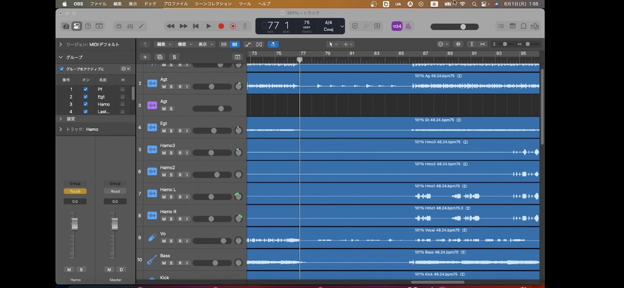The width and height of the screenshot is (624, 288).
Task: Show Smart Controls dial icon
Action: [x=119, y=26]
